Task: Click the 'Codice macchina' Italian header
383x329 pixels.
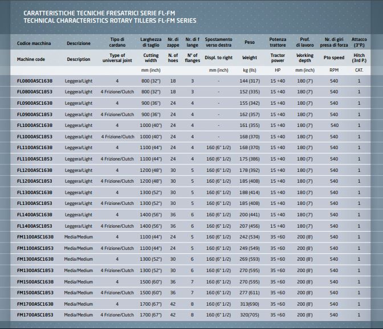Action: click(x=34, y=43)
